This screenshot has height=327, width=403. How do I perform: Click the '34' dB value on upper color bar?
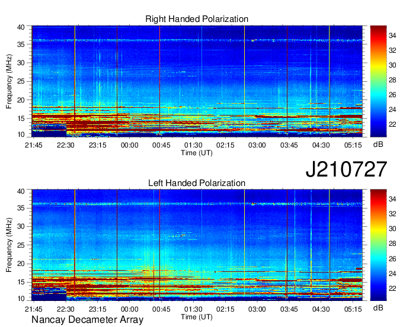[392, 36]
